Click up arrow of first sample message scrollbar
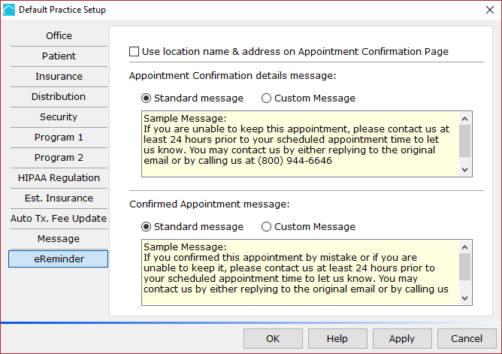502x354 pixels. 465,119
